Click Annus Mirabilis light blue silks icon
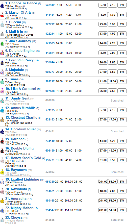The height and width of the screenshot is (224, 128). (x=2, y=110)
